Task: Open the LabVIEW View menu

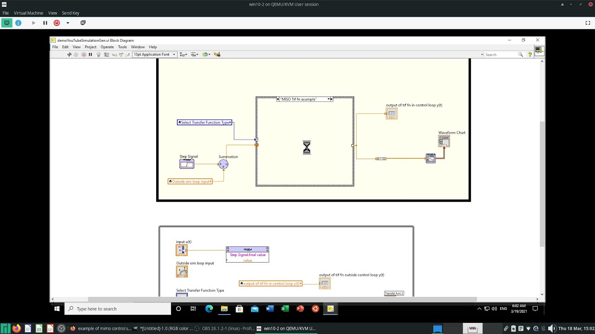Action: pyautogui.click(x=77, y=47)
